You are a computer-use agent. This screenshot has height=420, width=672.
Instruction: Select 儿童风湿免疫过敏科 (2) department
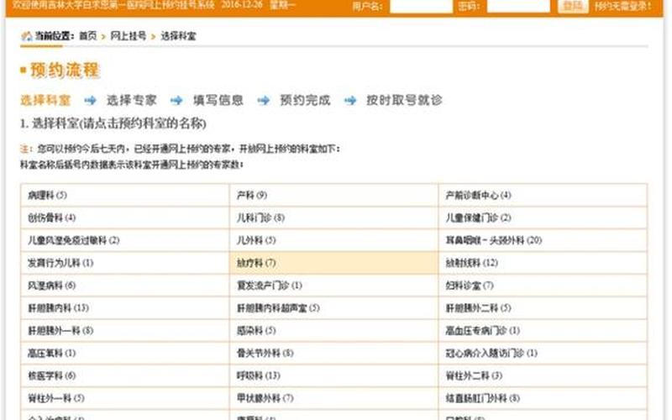point(74,240)
